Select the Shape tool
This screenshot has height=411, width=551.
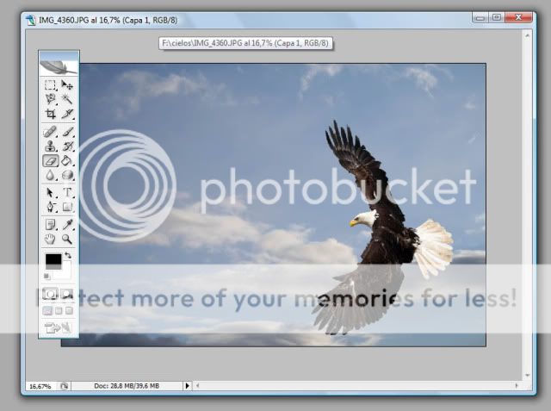67,207
